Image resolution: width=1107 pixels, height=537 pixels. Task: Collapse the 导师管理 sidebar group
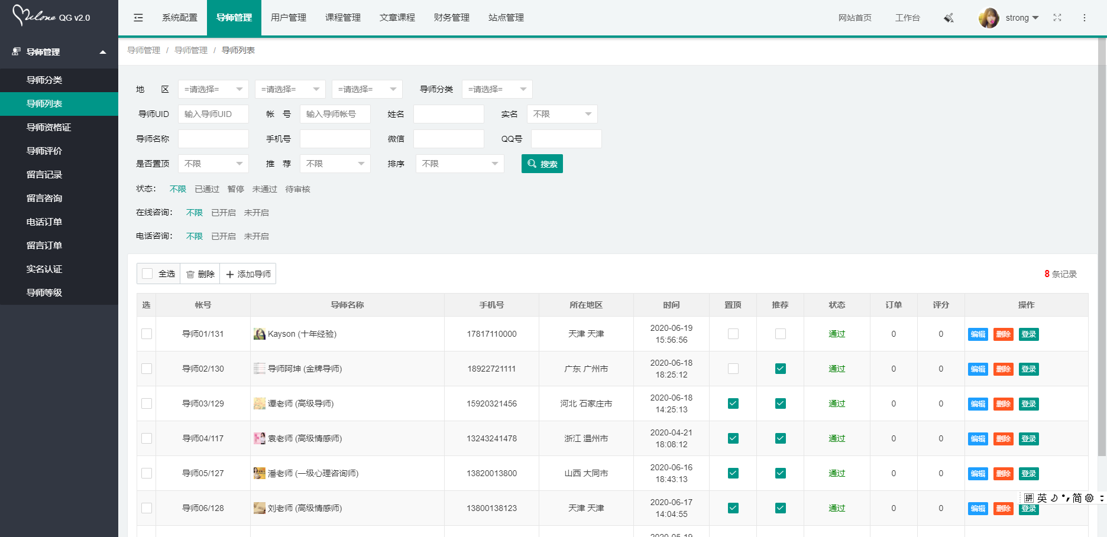click(x=59, y=52)
